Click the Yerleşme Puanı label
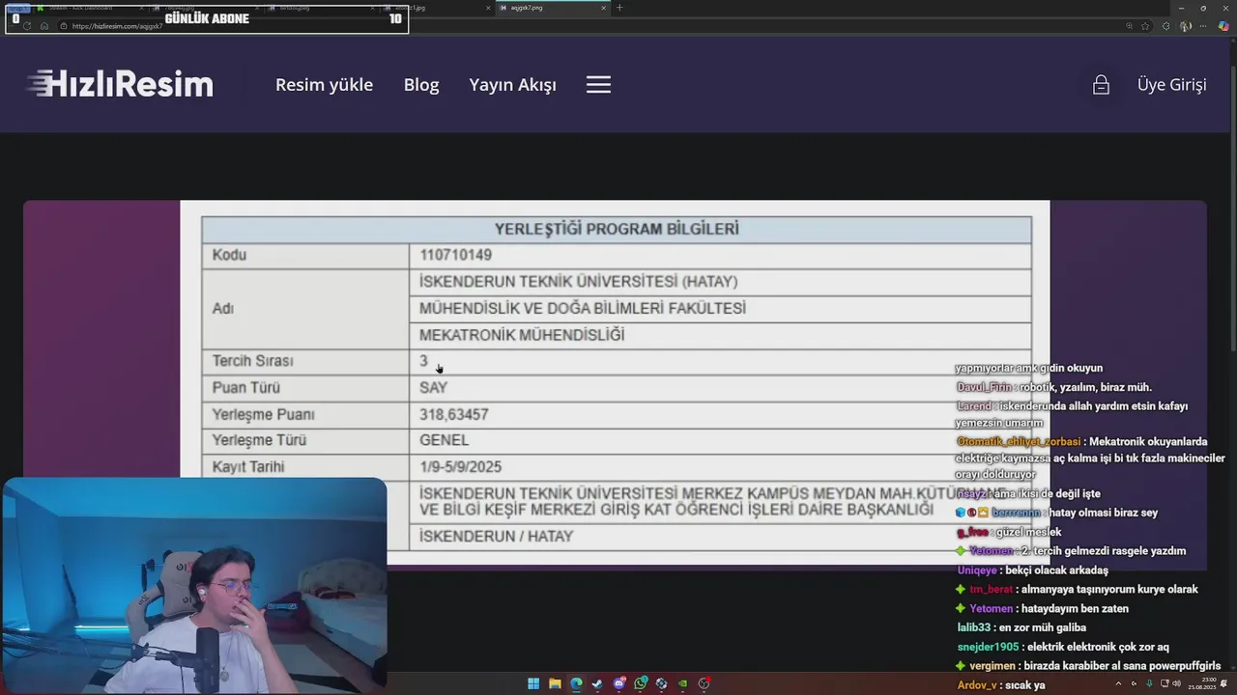The width and height of the screenshot is (1237, 695). click(263, 414)
